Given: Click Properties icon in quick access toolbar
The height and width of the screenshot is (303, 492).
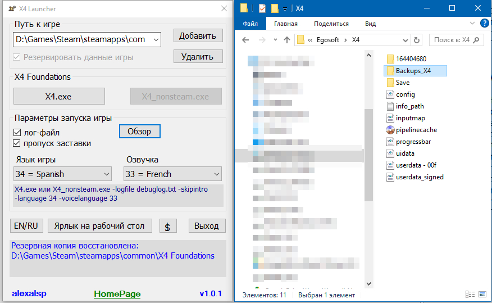Looking at the screenshot, I should pos(262,8).
